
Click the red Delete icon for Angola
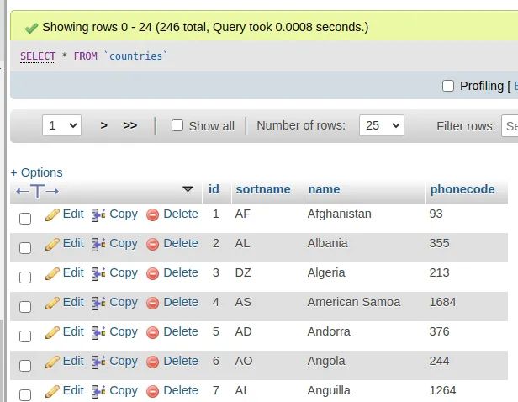153,362
